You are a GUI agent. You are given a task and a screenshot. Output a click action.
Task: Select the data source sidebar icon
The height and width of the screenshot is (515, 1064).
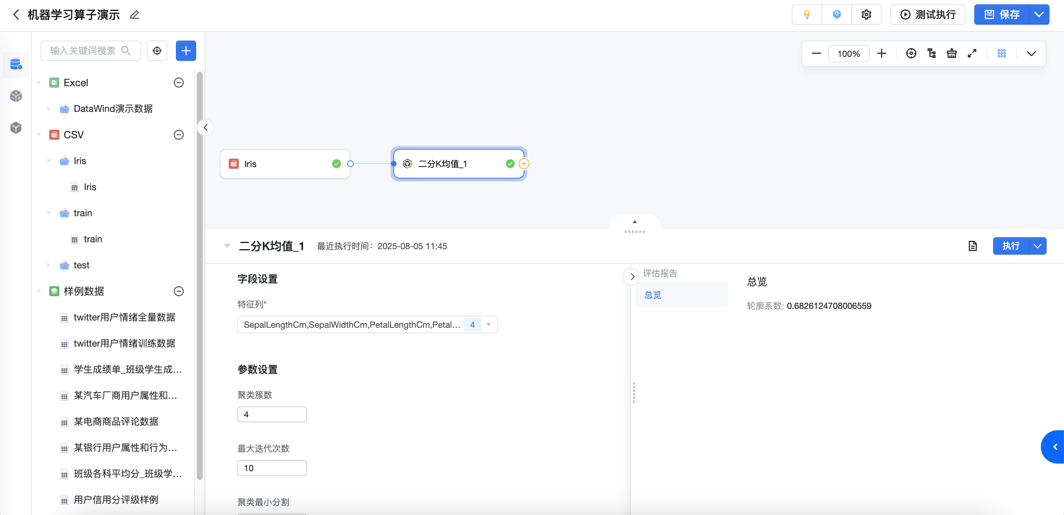coord(16,64)
